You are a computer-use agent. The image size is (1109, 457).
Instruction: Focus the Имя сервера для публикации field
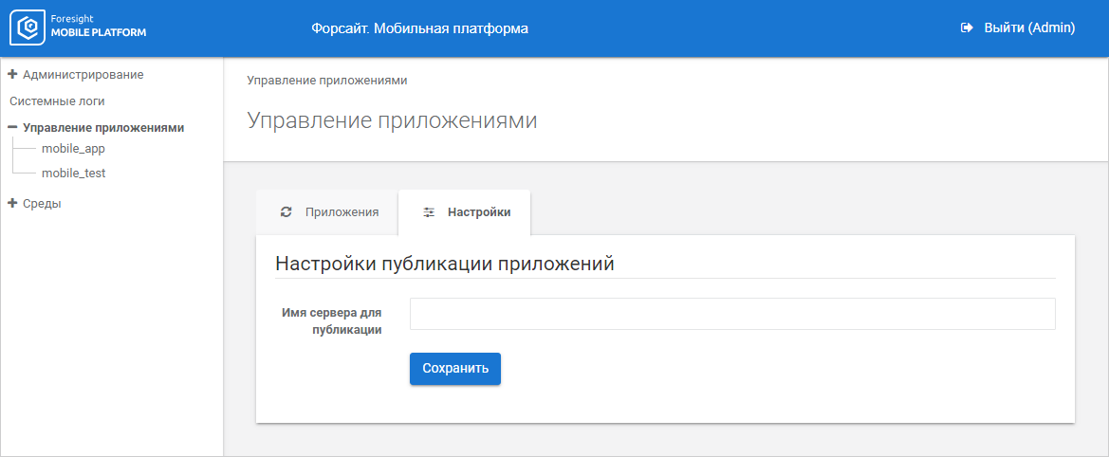[x=732, y=314]
